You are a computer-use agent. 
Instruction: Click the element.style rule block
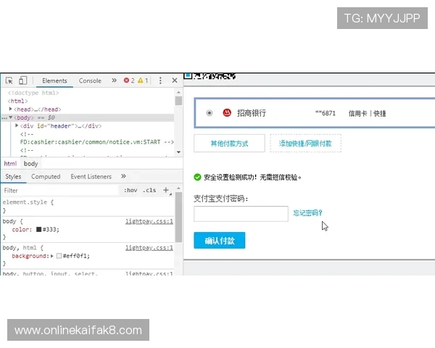click(88, 206)
